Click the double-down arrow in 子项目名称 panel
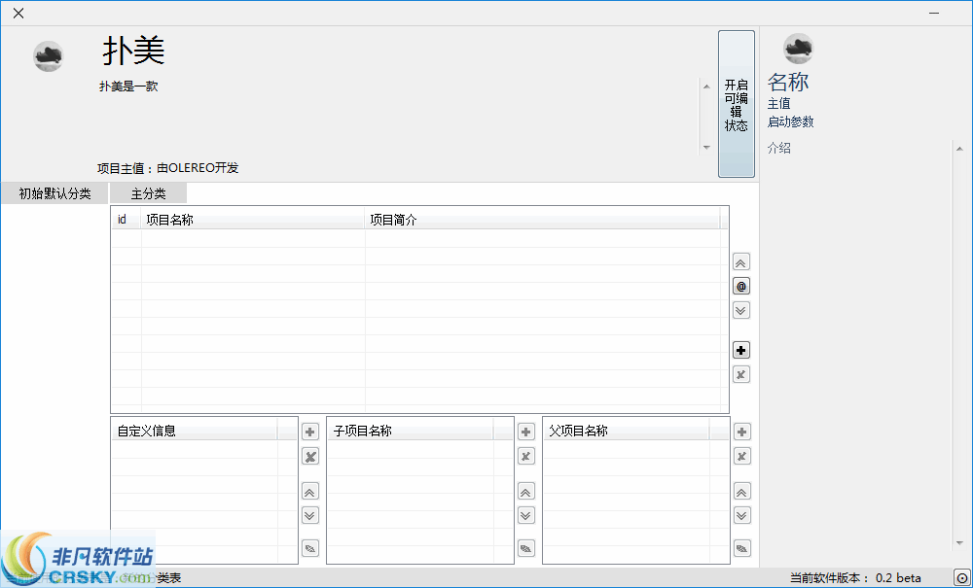Image resolution: width=973 pixels, height=588 pixels. (x=525, y=515)
